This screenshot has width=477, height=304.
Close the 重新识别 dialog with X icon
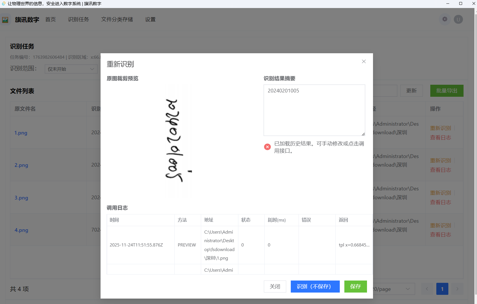click(364, 62)
